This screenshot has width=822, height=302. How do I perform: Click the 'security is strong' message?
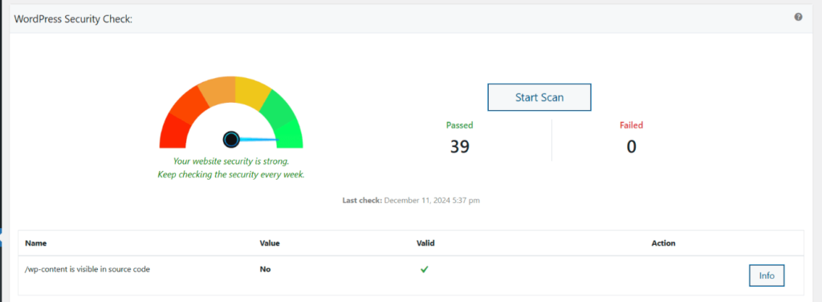coord(231,161)
